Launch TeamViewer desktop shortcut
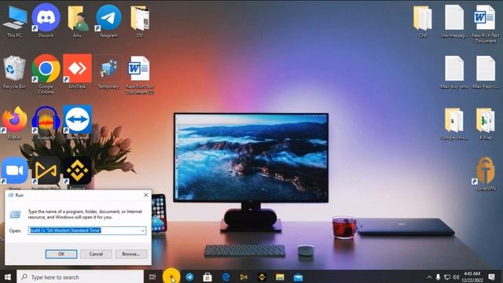 point(77,123)
